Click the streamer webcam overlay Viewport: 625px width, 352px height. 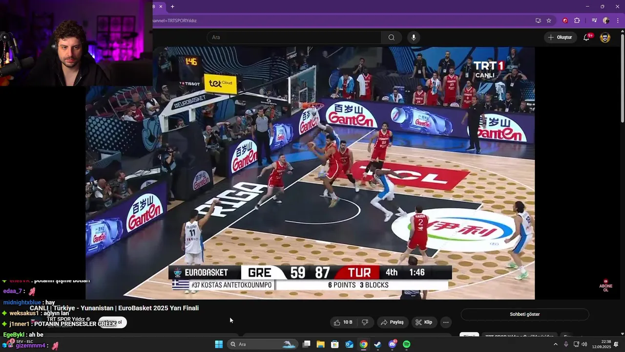click(x=76, y=43)
